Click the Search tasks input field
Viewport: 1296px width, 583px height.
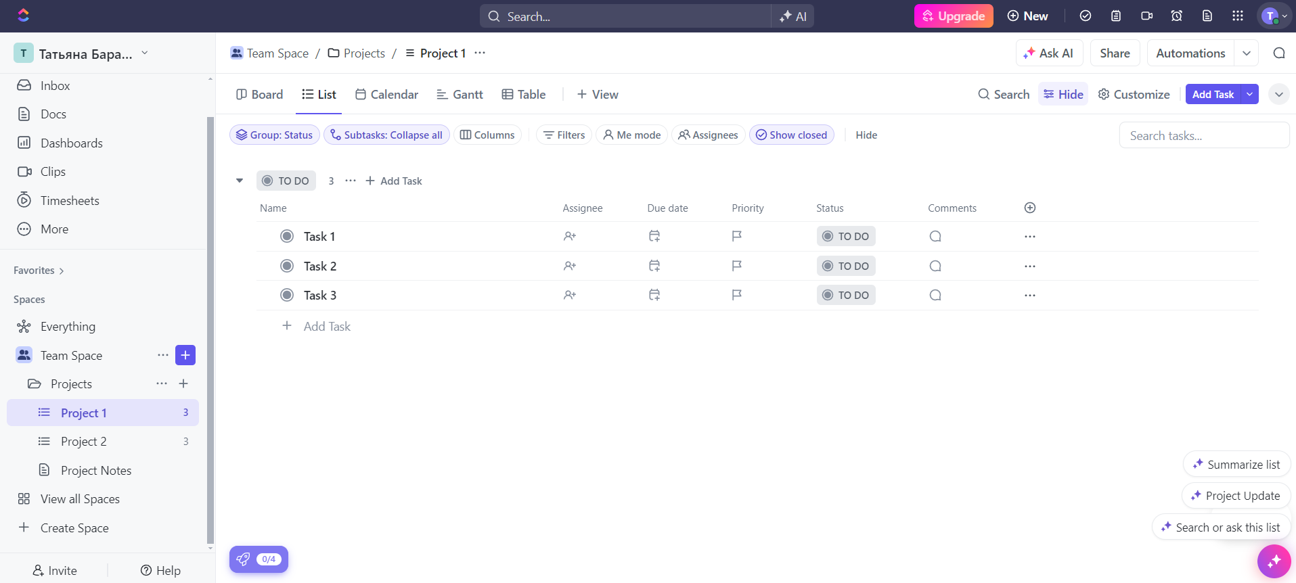[1204, 135]
